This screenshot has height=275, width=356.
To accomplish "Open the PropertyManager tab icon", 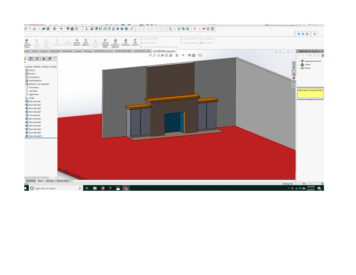I will [x=31, y=59].
